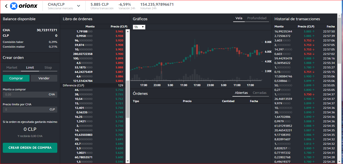Screen dimensions: 343x164
Task: Switch to the Market order tab
Action: [12, 68]
